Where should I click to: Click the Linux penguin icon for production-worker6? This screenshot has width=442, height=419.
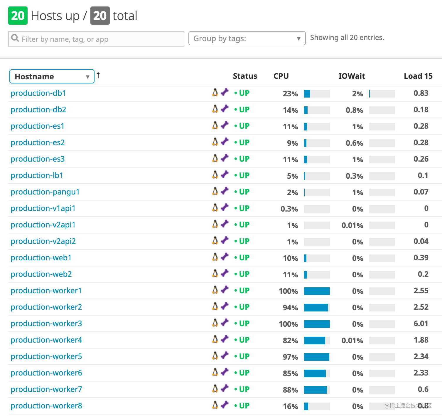pyautogui.click(x=215, y=372)
